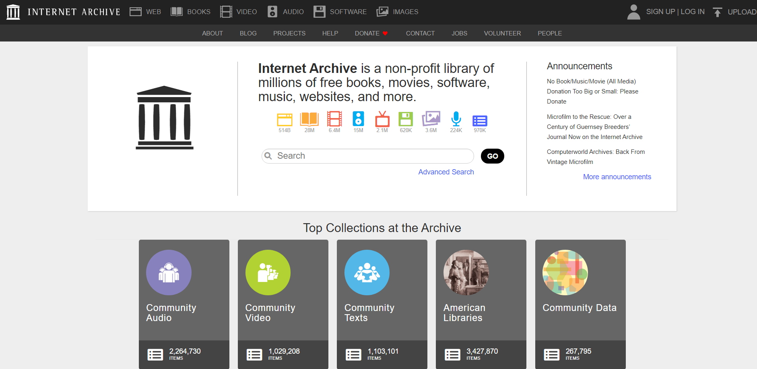Click the BOOKS text label in navbar
This screenshot has width=757, height=369.
click(199, 12)
